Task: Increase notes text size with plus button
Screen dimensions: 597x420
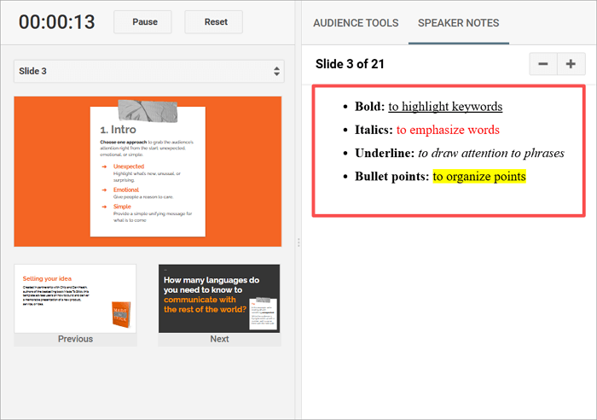Action: (x=570, y=64)
